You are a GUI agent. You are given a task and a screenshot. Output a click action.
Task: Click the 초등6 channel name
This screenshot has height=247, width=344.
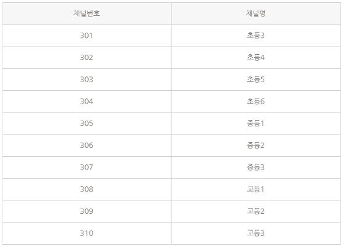pos(256,101)
